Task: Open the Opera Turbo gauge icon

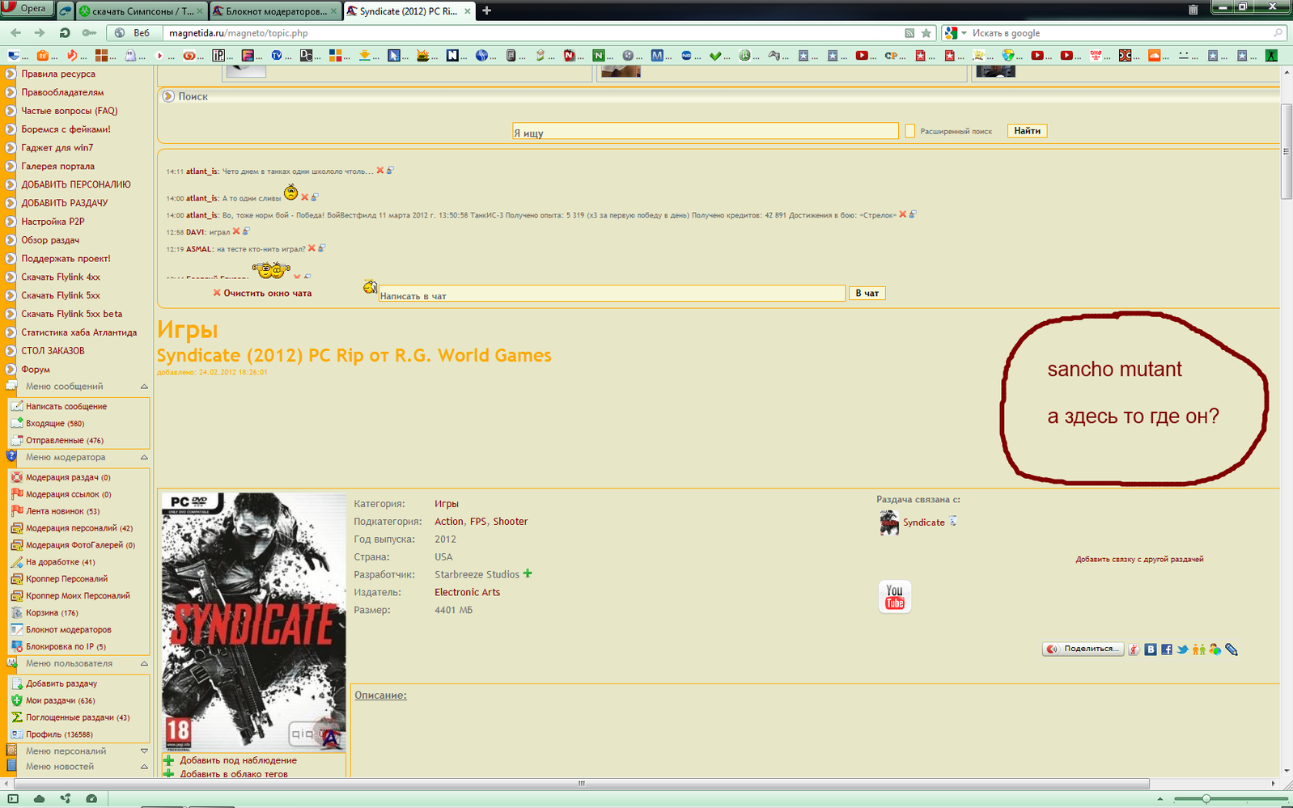Action: (x=91, y=799)
